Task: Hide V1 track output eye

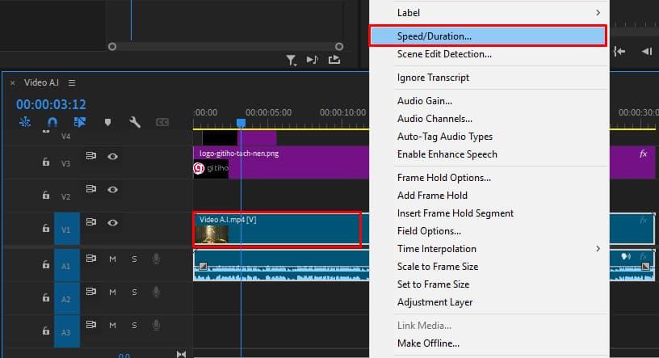Action: click(112, 222)
